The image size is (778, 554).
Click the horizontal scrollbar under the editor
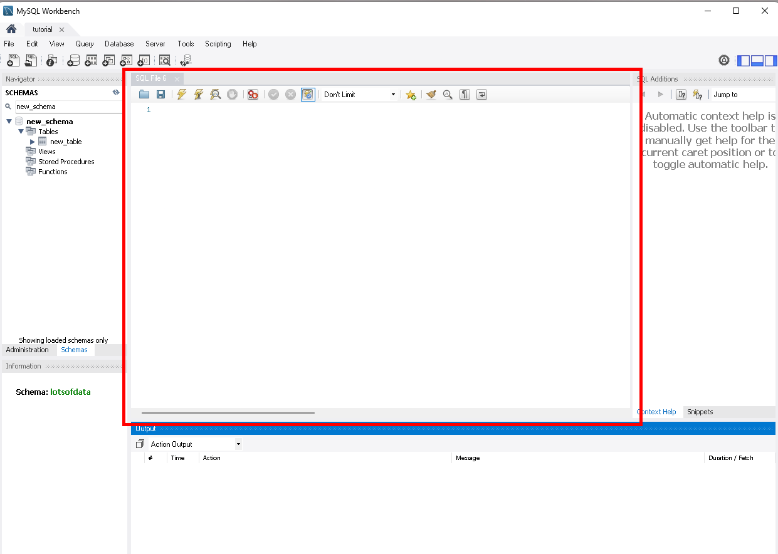[x=228, y=413]
